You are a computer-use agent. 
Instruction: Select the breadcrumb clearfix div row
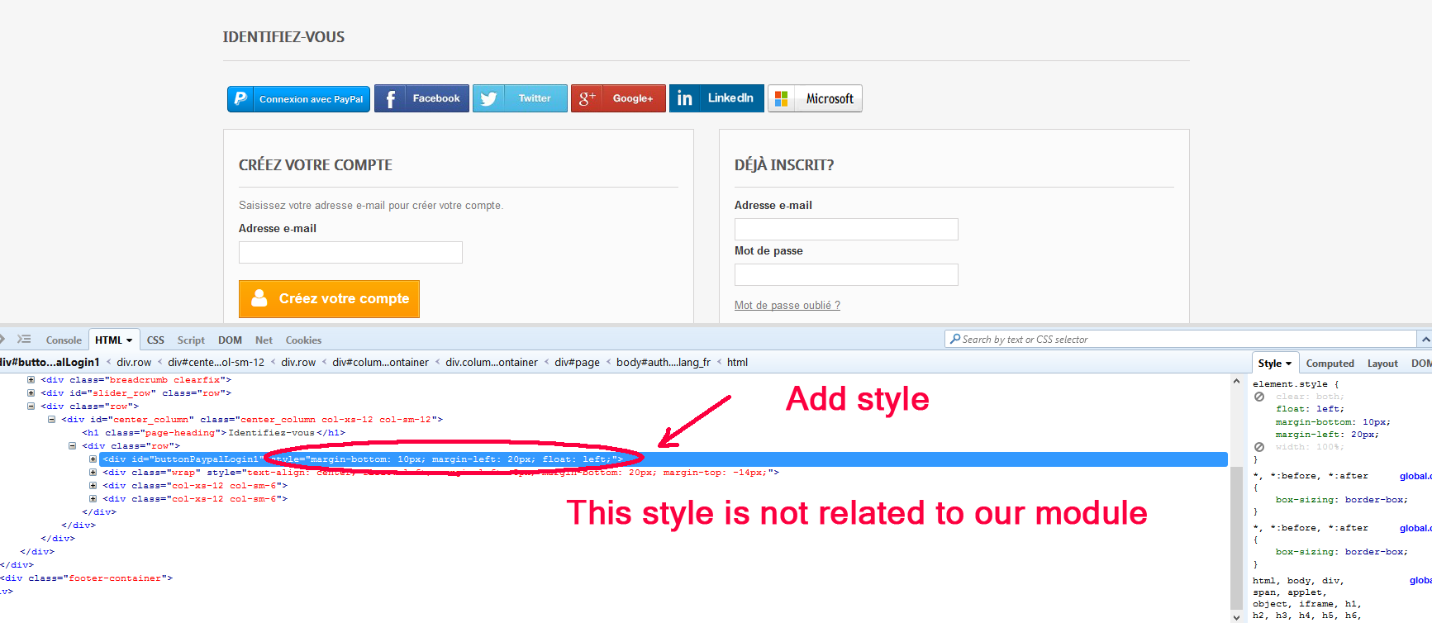click(x=136, y=380)
